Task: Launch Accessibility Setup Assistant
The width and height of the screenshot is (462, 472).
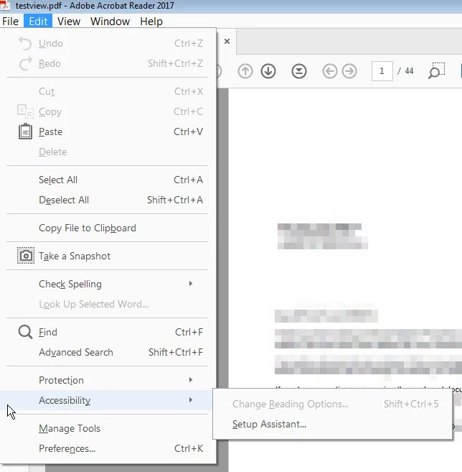Action: point(332,424)
